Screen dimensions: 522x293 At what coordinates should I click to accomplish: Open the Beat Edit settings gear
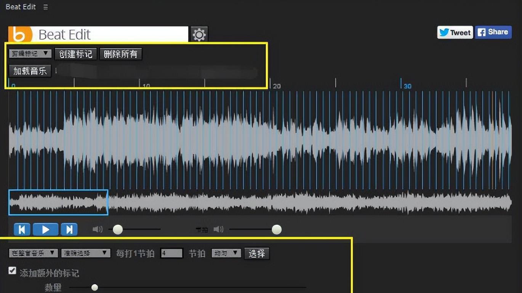click(x=199, y=35)
